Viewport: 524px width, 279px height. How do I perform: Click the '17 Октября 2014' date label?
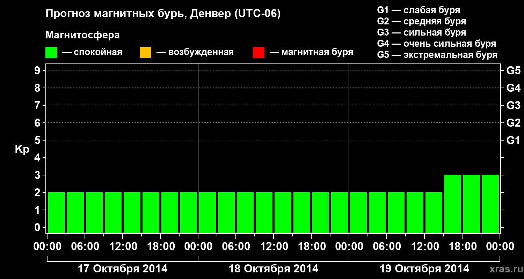click(x=123, y=269)
